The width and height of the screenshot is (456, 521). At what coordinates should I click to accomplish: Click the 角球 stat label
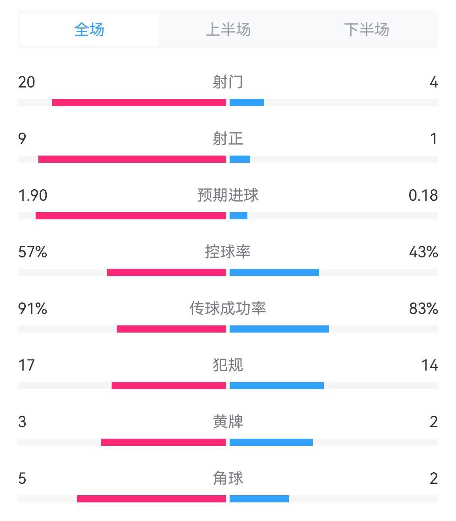click(x=228, y=478)
